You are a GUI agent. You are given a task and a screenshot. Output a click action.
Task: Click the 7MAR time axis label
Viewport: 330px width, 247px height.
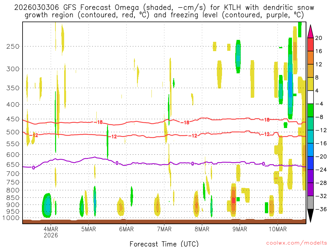(x=164, y=229)
